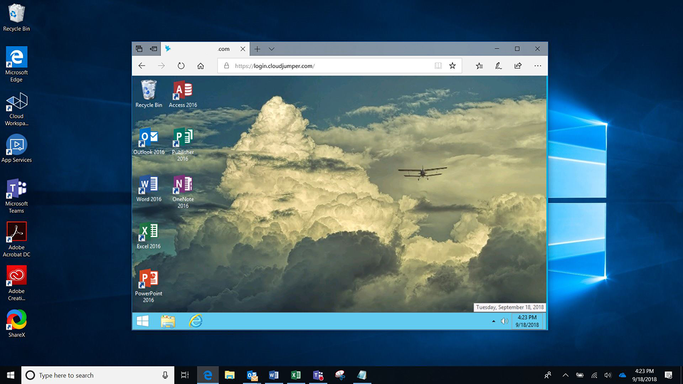Refresh the browser page

point(181,66)
